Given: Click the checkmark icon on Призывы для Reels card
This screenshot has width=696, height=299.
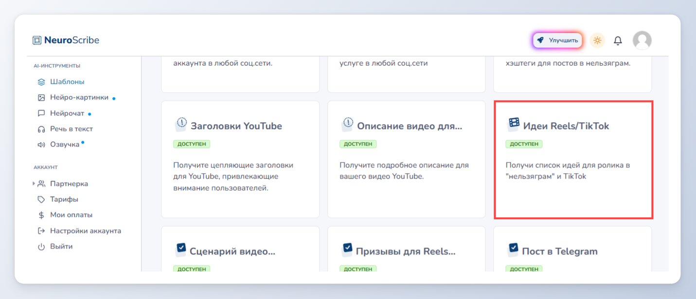Looking at the screenshot, I should (347, 249).
